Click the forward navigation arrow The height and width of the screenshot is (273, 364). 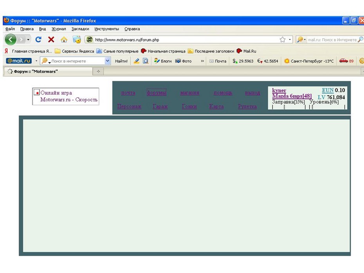click(x=21, y=40)
